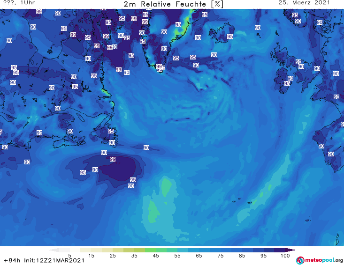Click the colorbar tick label "100"

285,256
